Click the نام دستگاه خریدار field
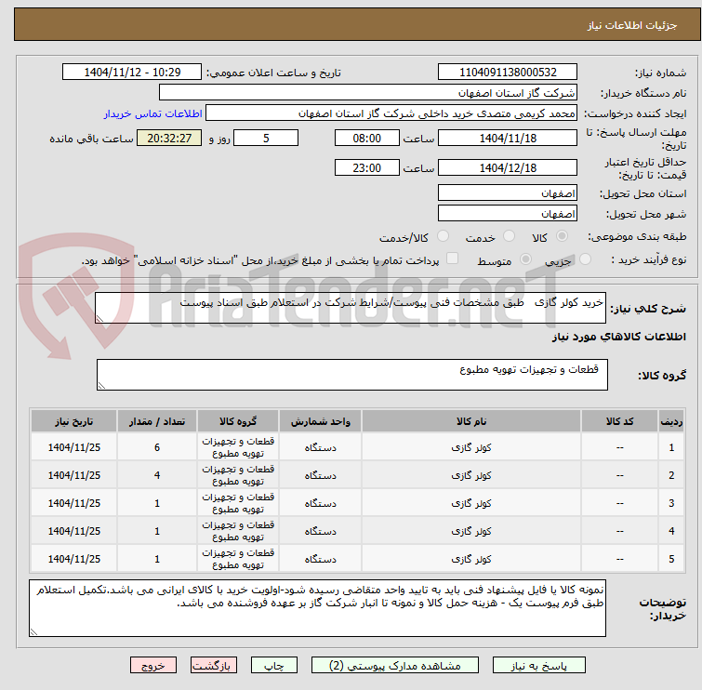This screenshot has width=702, height=690. pos(368,93)
